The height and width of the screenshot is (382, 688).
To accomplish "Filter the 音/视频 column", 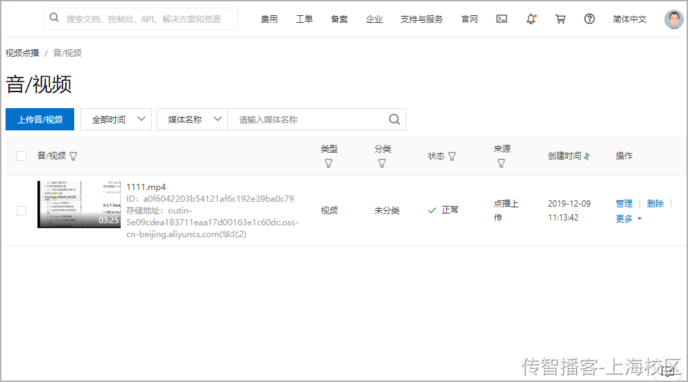I will (74, 156).
